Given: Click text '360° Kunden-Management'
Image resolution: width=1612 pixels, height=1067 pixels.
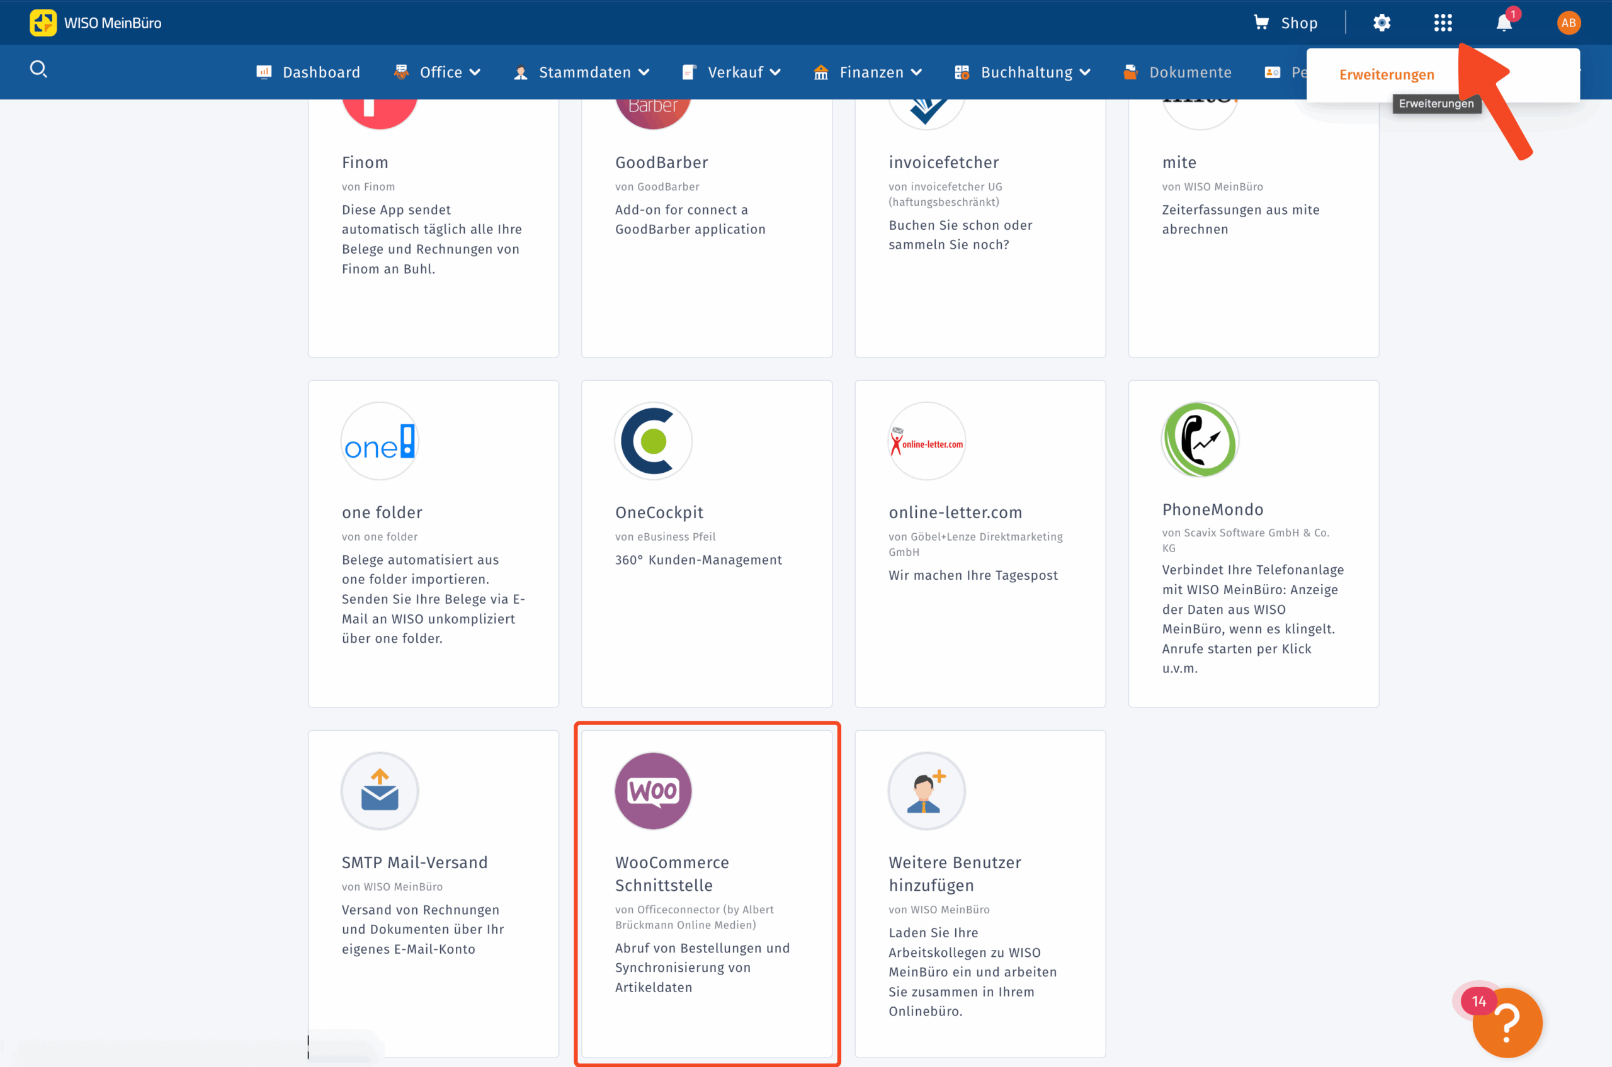Looking at the screenshot, I should [698, 560].
